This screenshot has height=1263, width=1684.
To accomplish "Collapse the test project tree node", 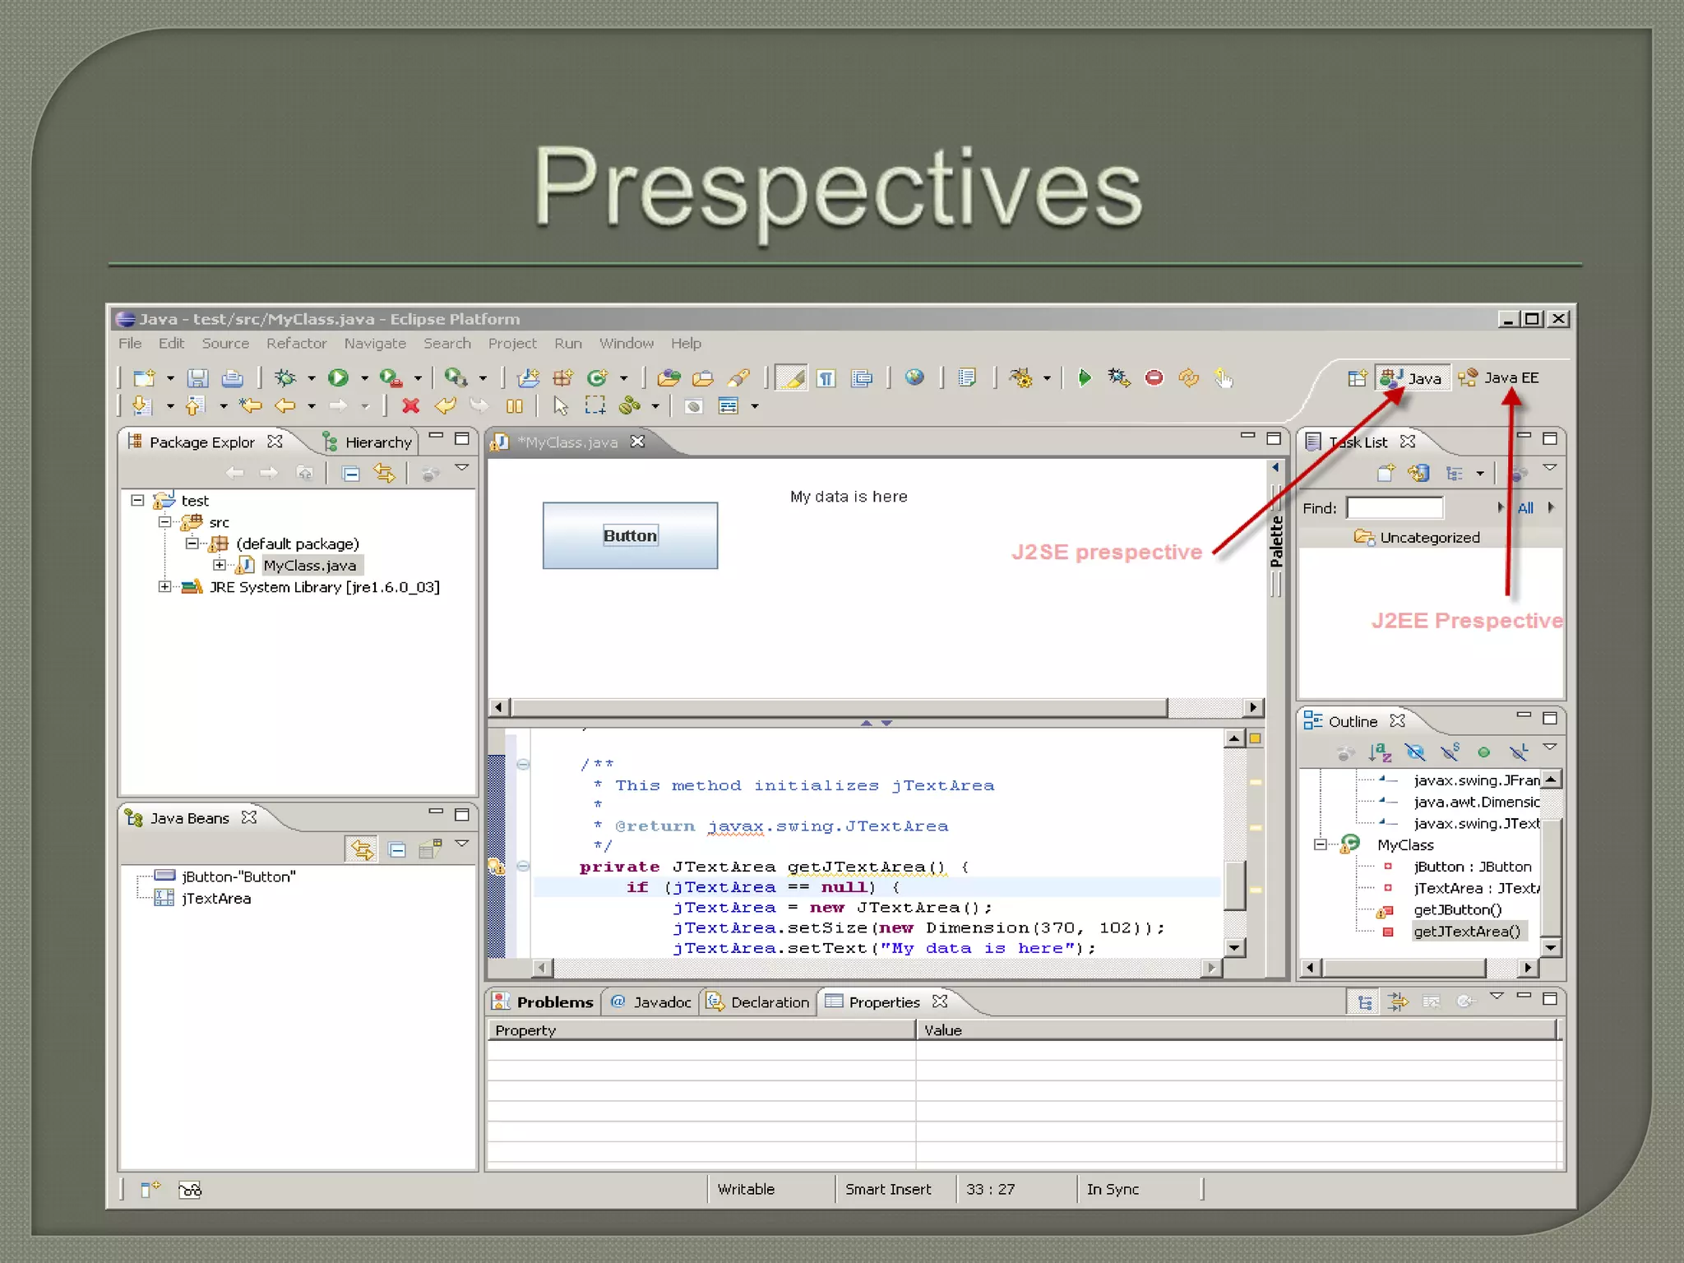I will (x=137, y=501).
